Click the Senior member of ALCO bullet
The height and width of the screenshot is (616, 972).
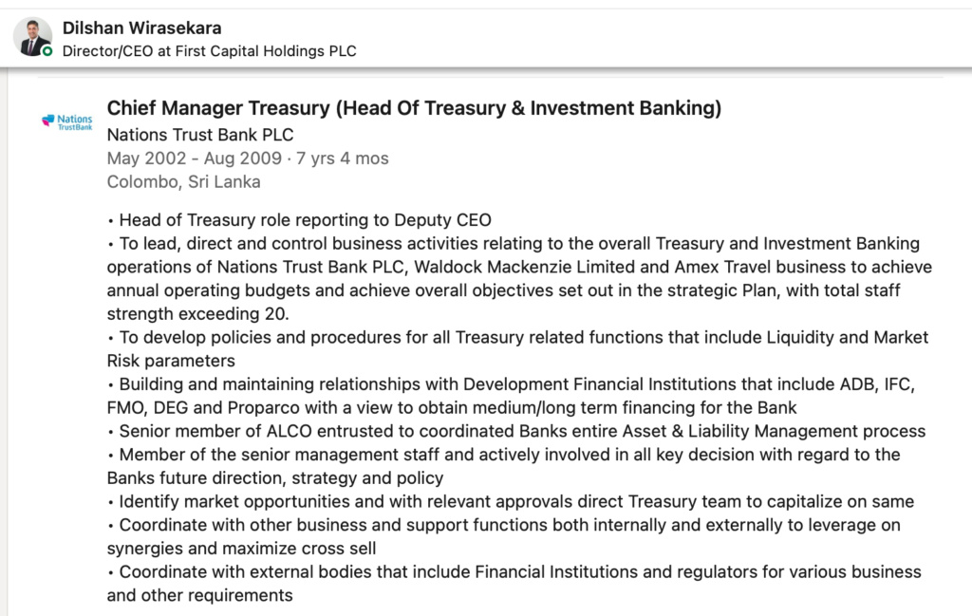tap(516, 431)
